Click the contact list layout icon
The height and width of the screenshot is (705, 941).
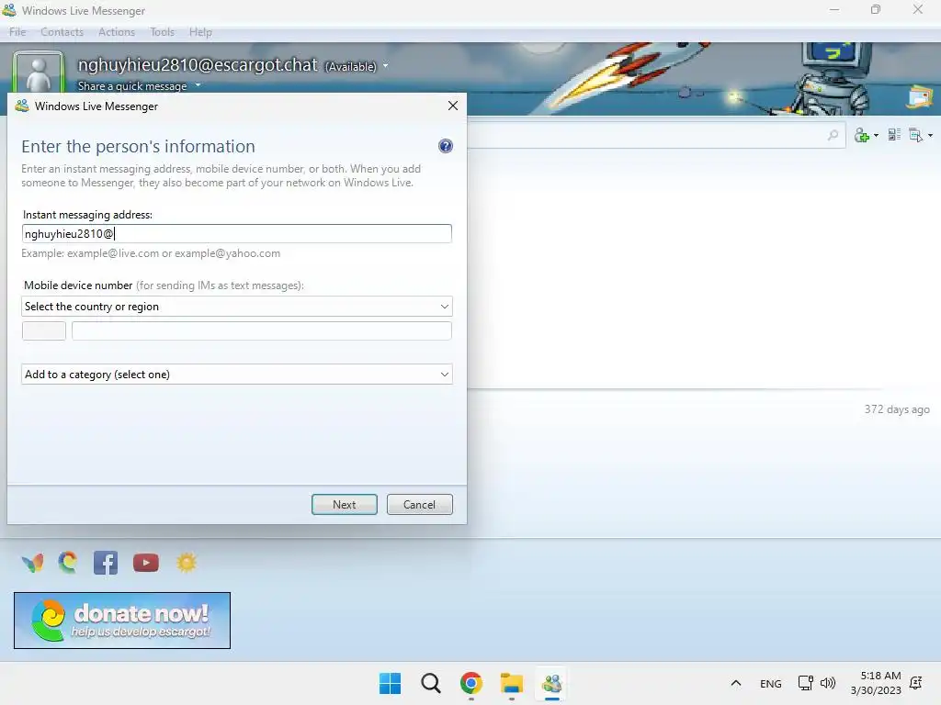coord(894,135)
